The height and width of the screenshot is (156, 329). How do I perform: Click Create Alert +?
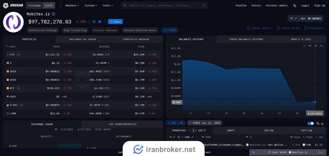[260, 28]
